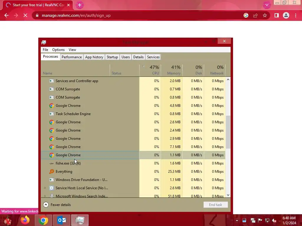
Task: Stop loading the page with X icon
Action: 25,15
